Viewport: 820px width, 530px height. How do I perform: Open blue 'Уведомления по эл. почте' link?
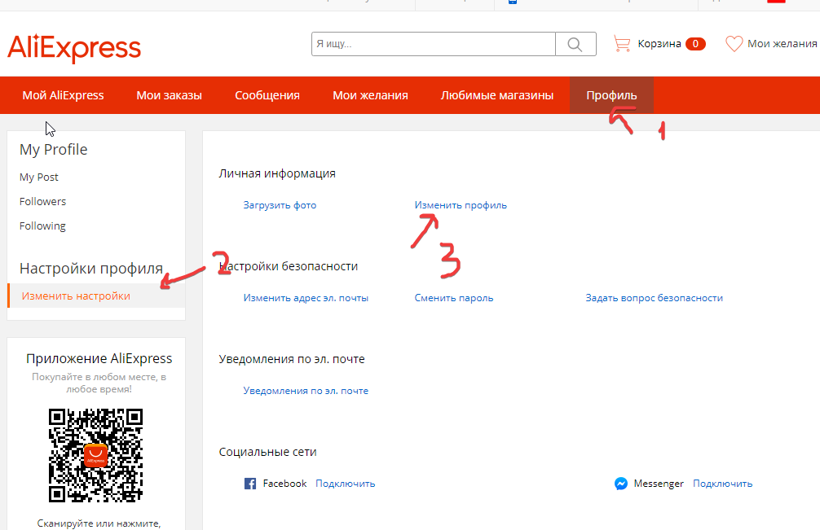click(306, 391)
